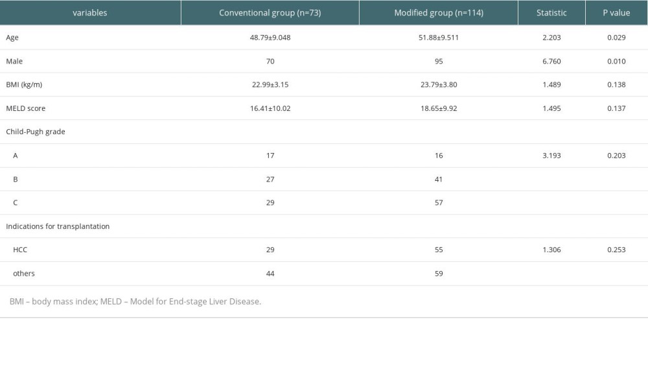The image size is (648, 389).
Task: Select the Statistic column header
Action: point(551,13)
